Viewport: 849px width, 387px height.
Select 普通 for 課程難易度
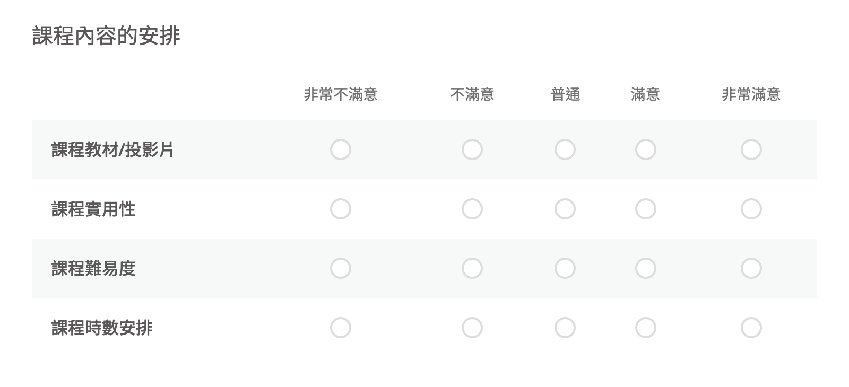[x=565, y=269]
